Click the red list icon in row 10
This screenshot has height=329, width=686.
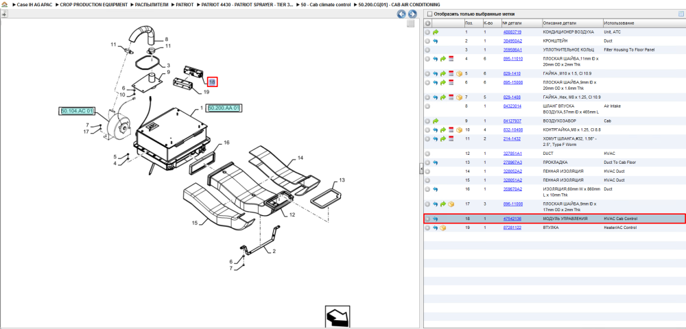(451, 130)
